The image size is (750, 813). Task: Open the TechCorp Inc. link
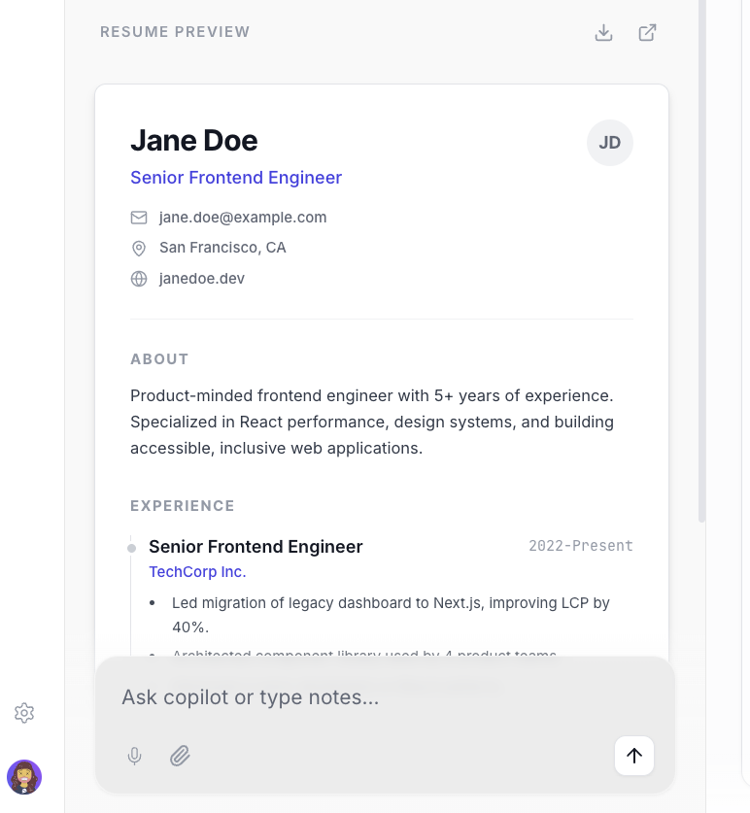tap(196, 571)
